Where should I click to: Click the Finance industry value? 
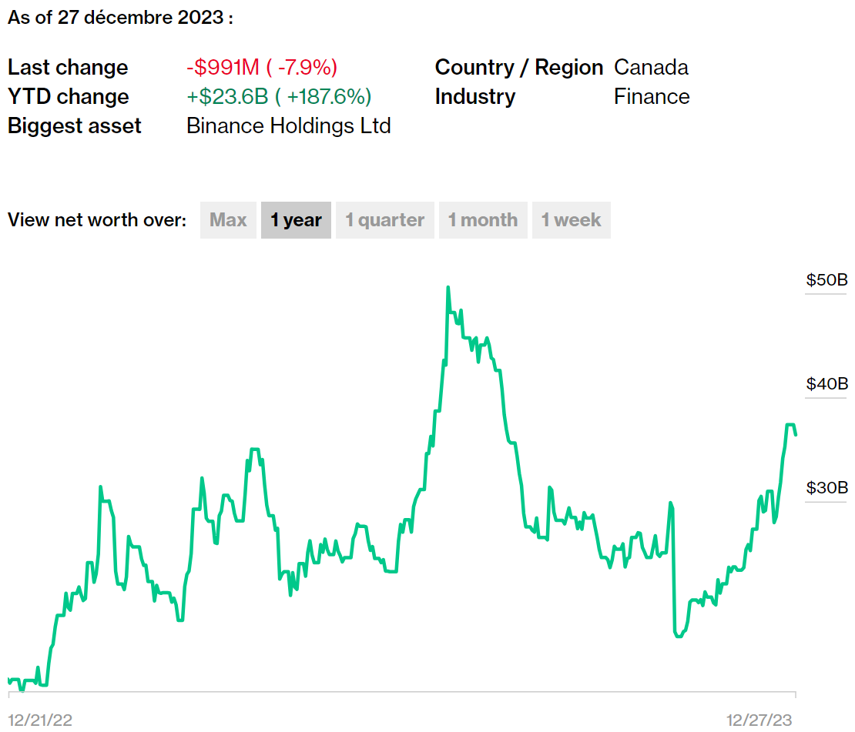(652, 97)
